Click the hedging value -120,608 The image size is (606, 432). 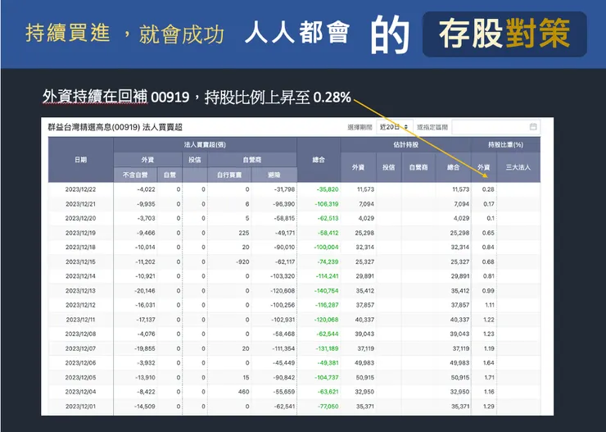click(283, 291)
